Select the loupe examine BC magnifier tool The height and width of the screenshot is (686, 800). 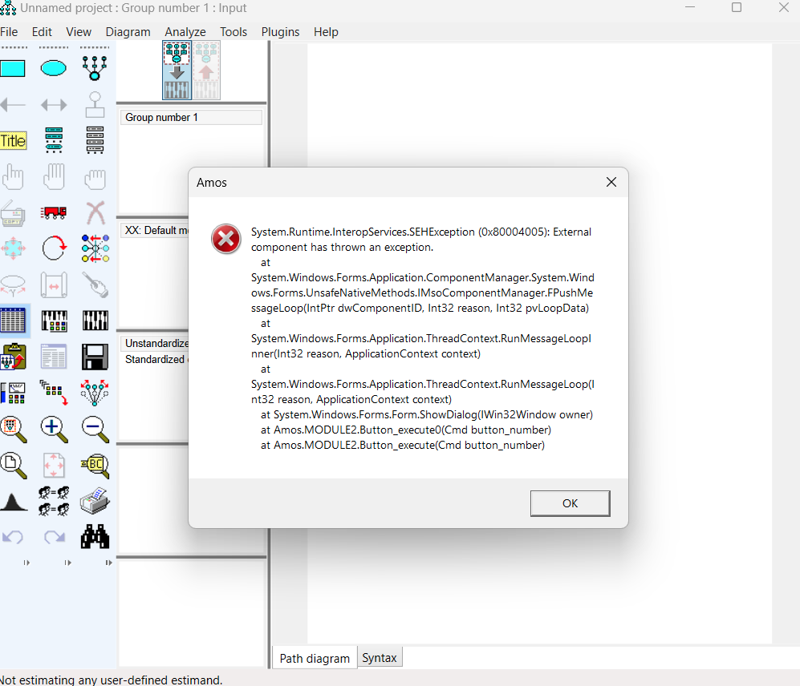coord(95,466)
